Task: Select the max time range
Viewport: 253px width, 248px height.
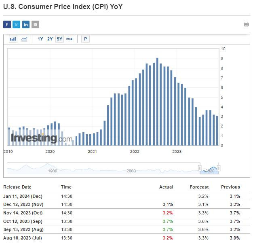Action: coord(69,39)
